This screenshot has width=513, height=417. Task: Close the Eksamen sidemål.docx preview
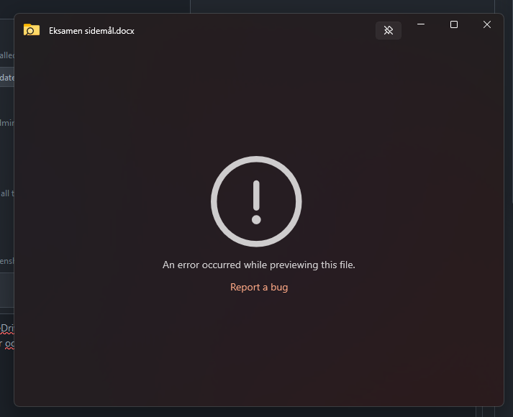pyautogui.click(x=487, y=24)
